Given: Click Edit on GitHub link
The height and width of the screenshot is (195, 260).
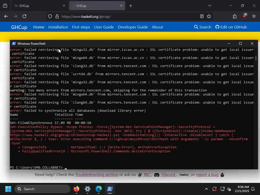Looking at the screenshot, I should (231, 27).
